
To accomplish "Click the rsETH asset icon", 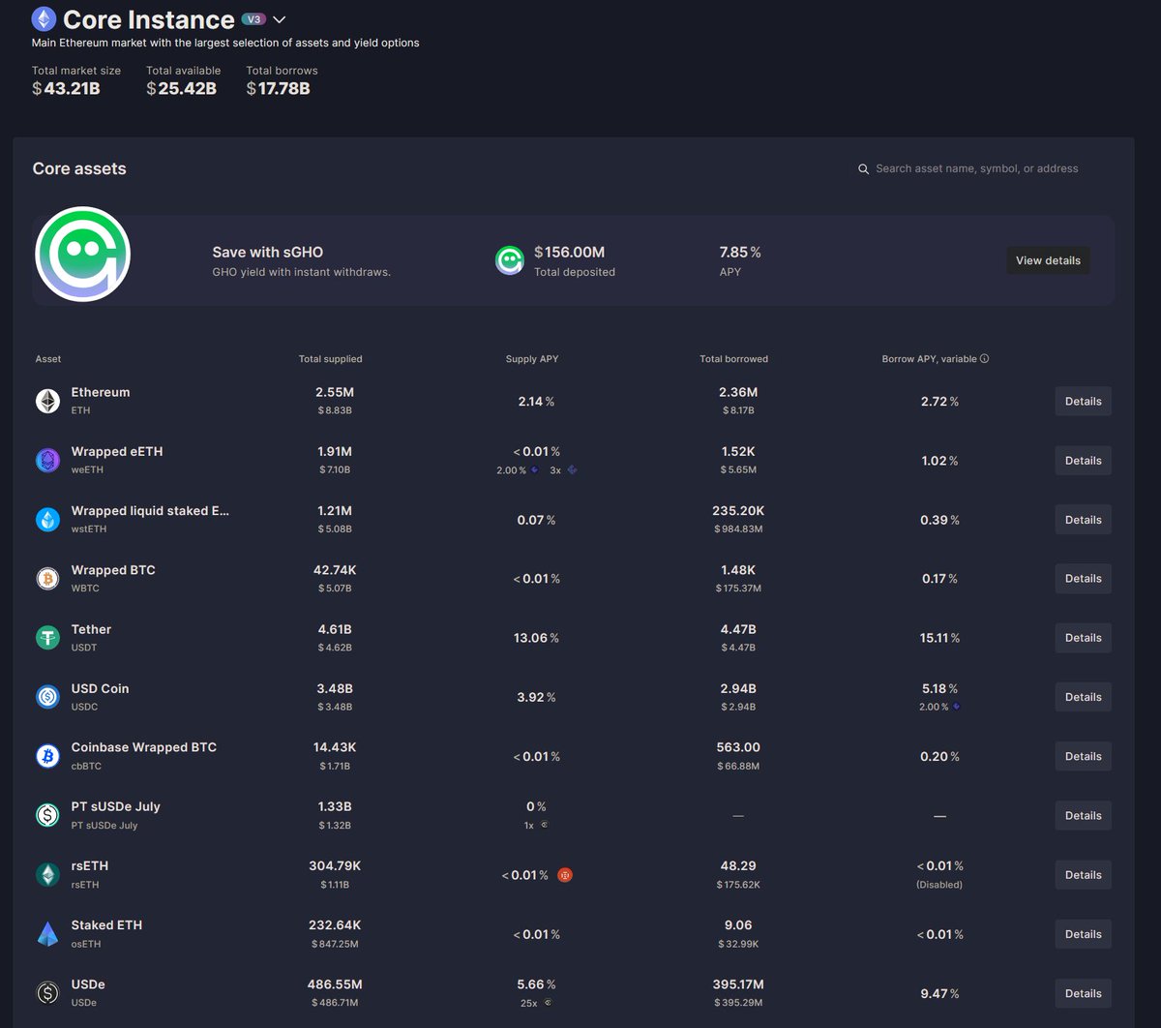I will pos(47,875).
